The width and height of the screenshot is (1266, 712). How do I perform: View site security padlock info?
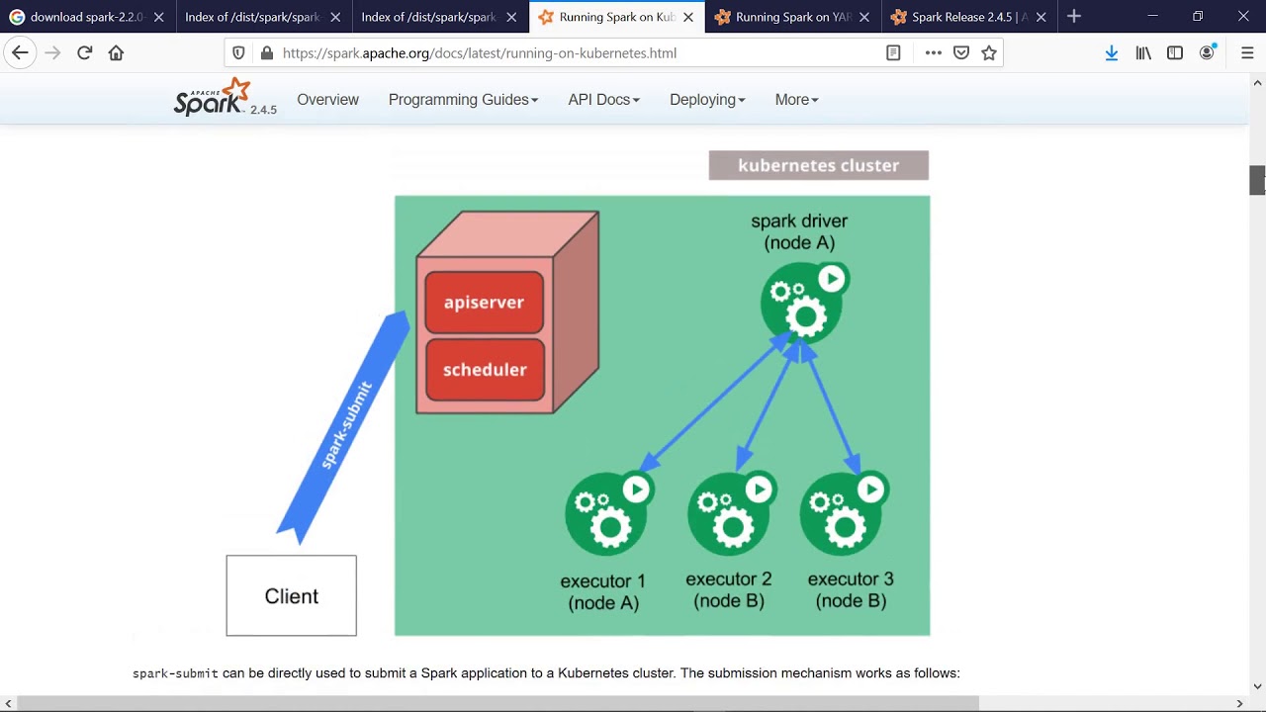266,53
